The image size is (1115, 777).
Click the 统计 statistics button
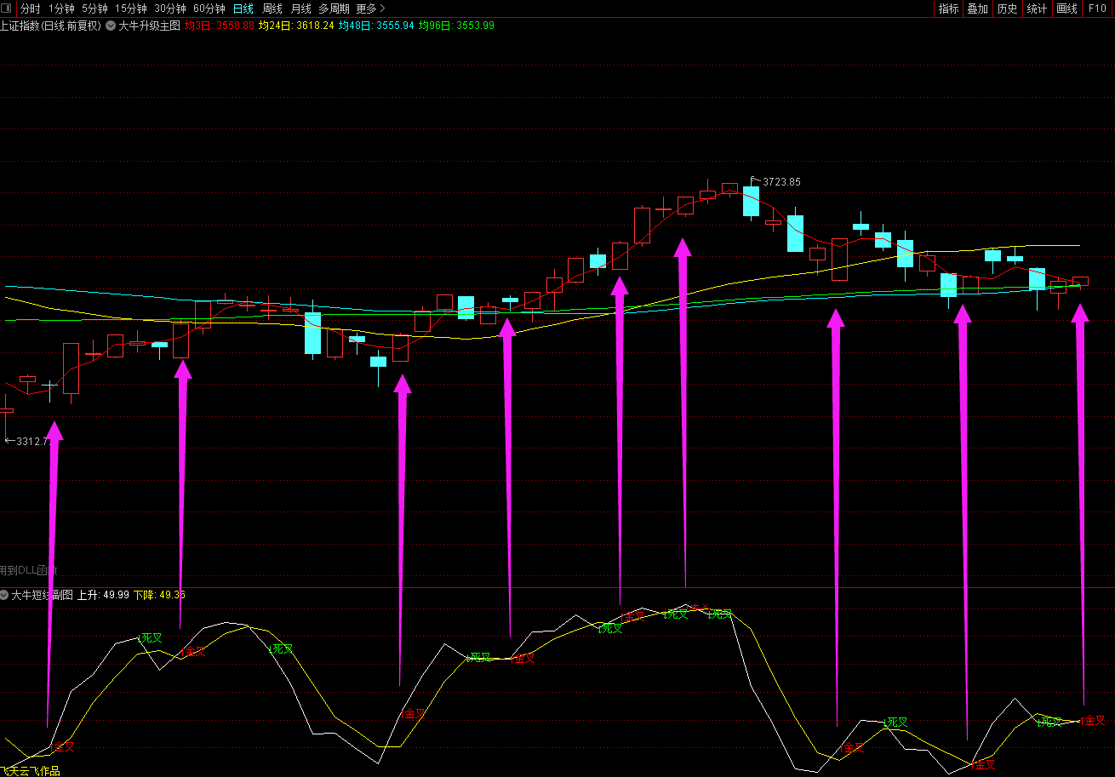(x=1037, y=9)
